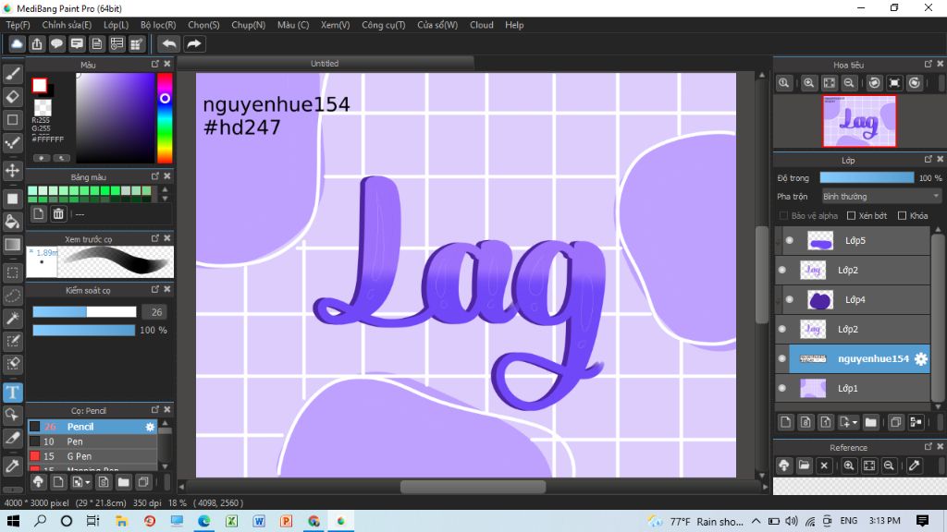This screenshot has height=532, width=947.
Task: Open the Lớp(L) menu
Action: [116, 25]
